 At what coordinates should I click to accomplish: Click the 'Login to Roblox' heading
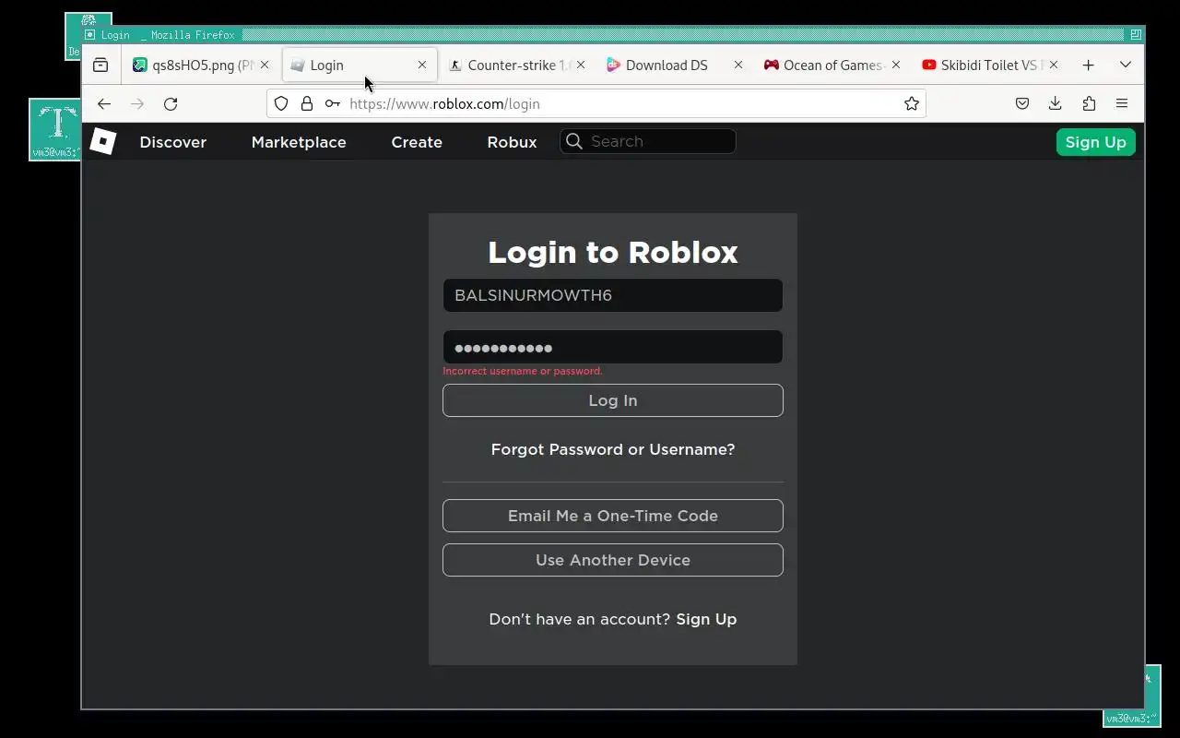tap(613, 252)
